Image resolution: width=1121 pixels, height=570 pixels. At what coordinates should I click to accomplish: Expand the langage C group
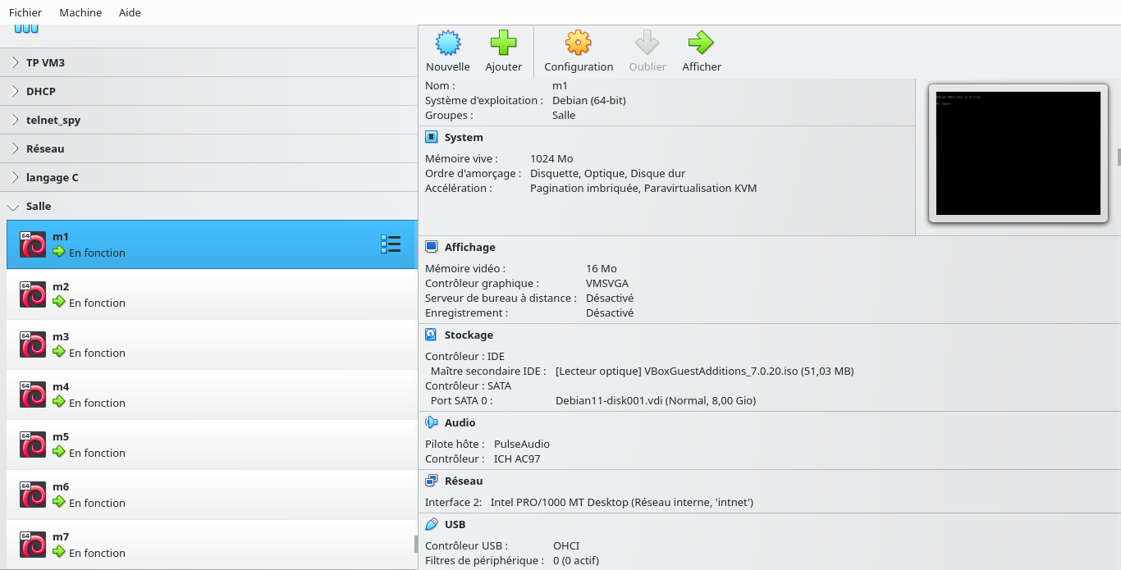(x=15, y=177)
